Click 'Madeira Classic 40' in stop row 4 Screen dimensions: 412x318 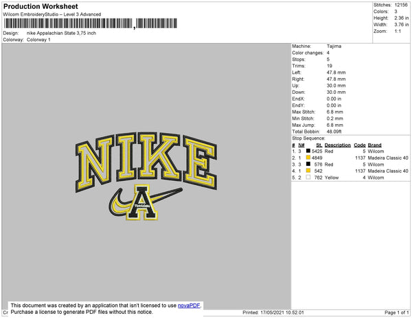(388, 171)
